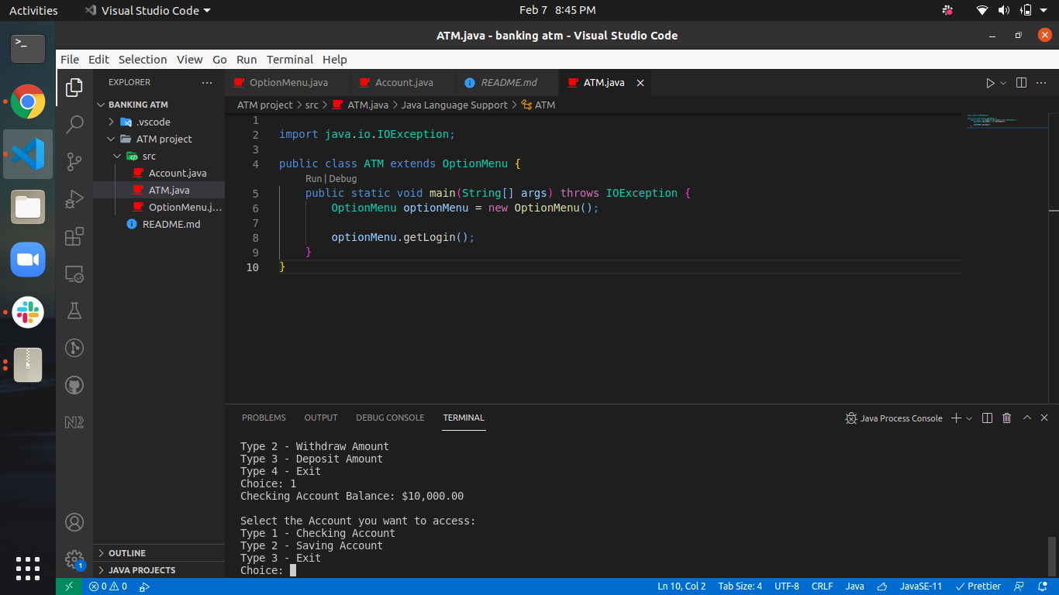This screenshot has height=595, width=1059.
Task: Open the Manage gear in activity bar
Action: click(74, 559)
